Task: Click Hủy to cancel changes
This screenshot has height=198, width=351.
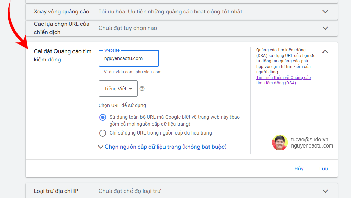Action: pos(298,168)
